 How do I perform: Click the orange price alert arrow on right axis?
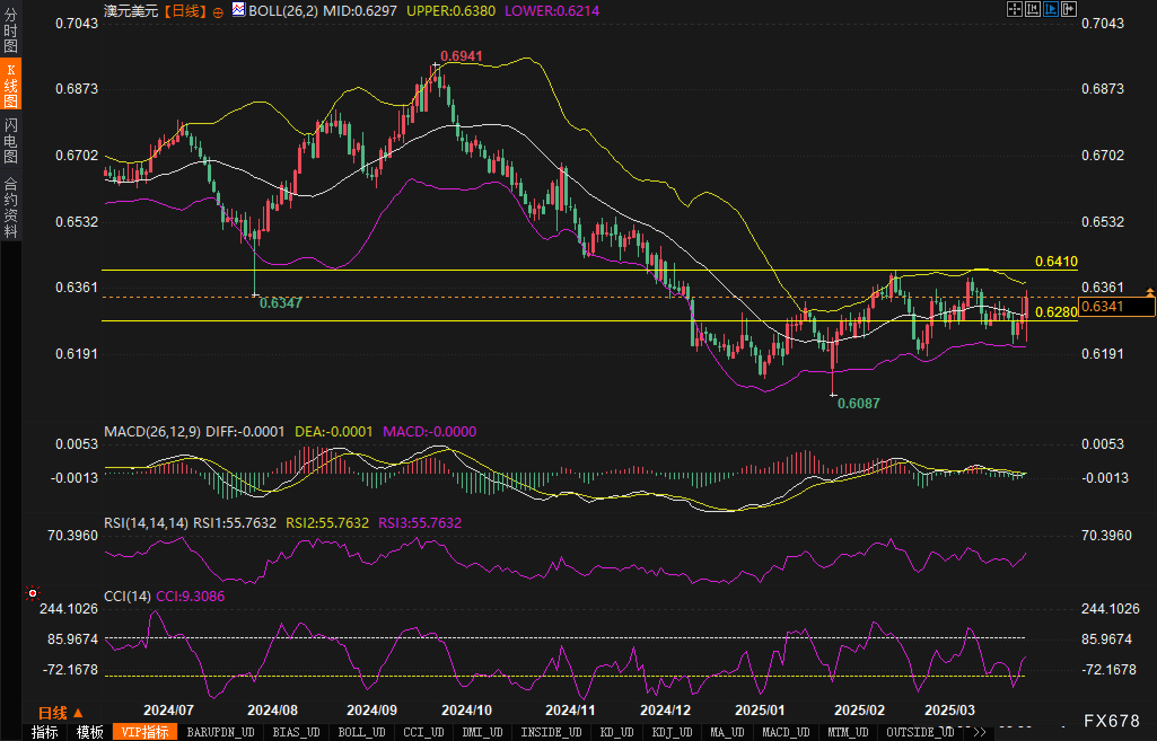coord(1150,292)
